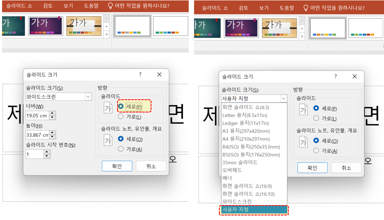Click the lightbulb search icon in left screenshot

(110, 6)
